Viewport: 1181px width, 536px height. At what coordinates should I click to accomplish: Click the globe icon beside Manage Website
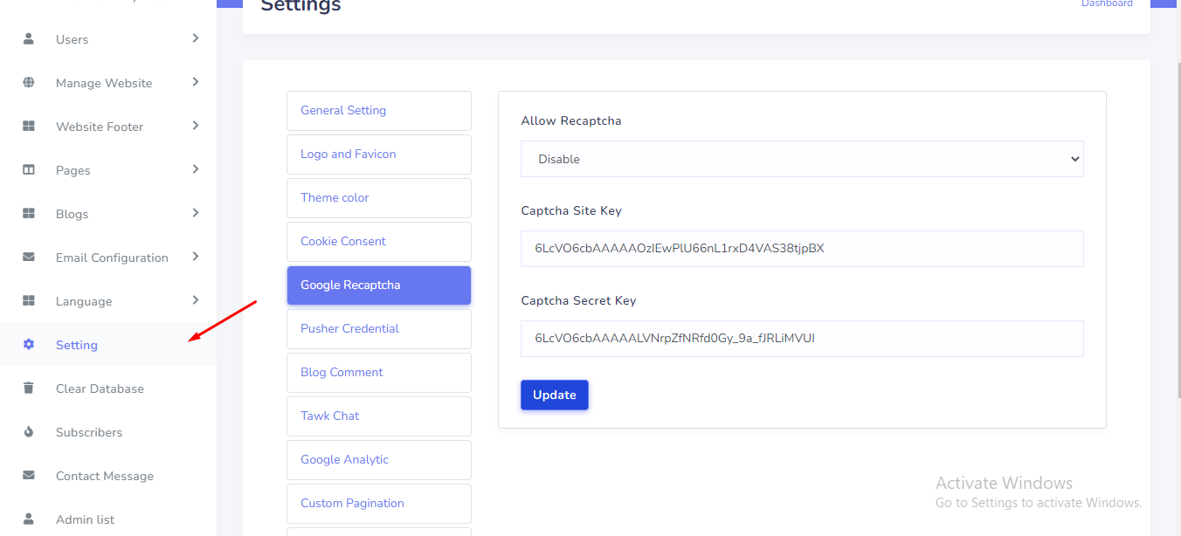point(29,83)
